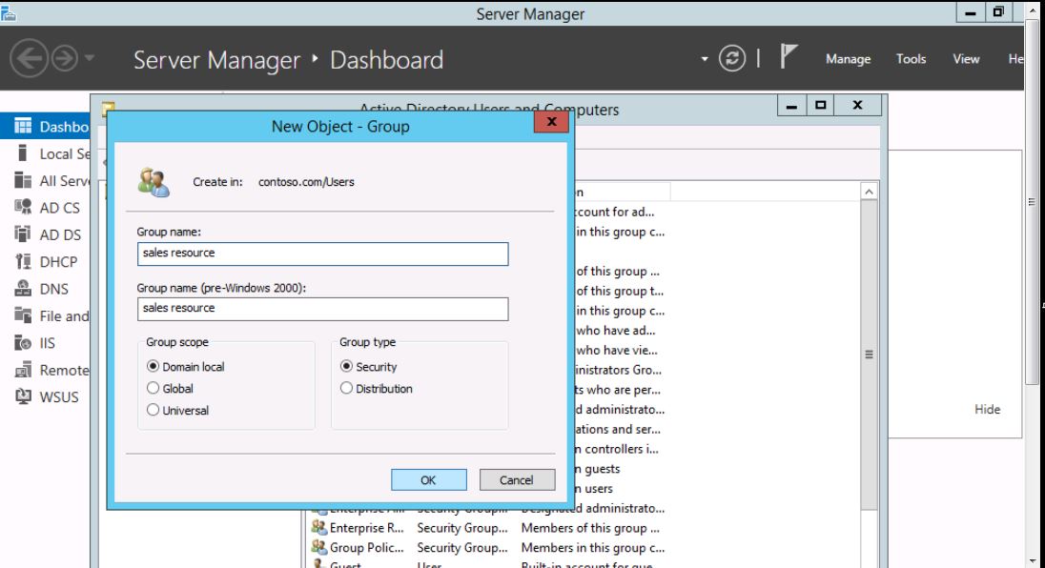The height and width of the screenshot is (568, 1045).
Task: Open the Manage menu
Action: click(848, 59)
